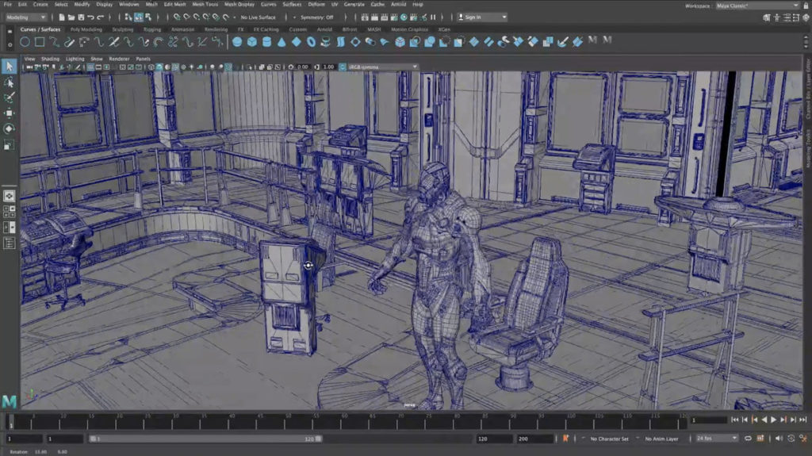
Task: Toggle select by component type mode
Action: point(148,17)
